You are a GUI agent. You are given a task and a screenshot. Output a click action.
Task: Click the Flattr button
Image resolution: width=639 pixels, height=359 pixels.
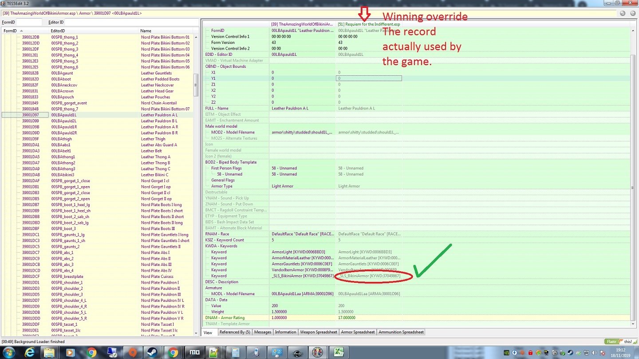pos(611,342)
